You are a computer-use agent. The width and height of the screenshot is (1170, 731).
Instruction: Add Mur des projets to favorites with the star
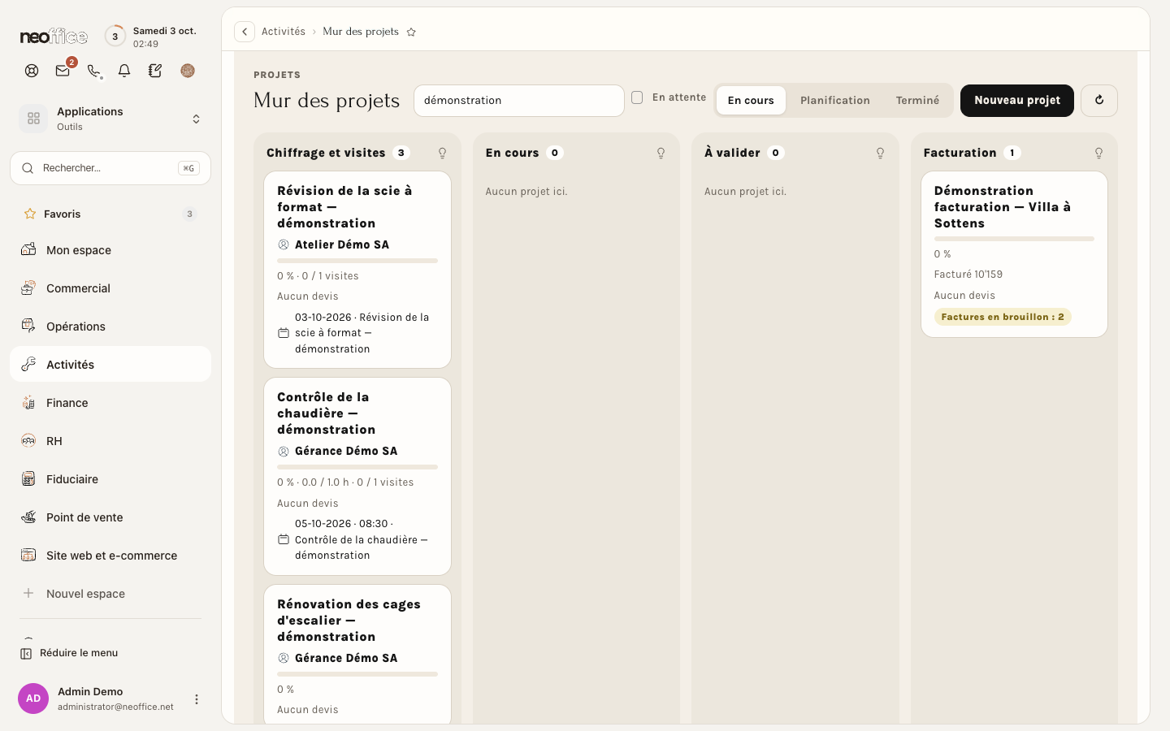411,32
